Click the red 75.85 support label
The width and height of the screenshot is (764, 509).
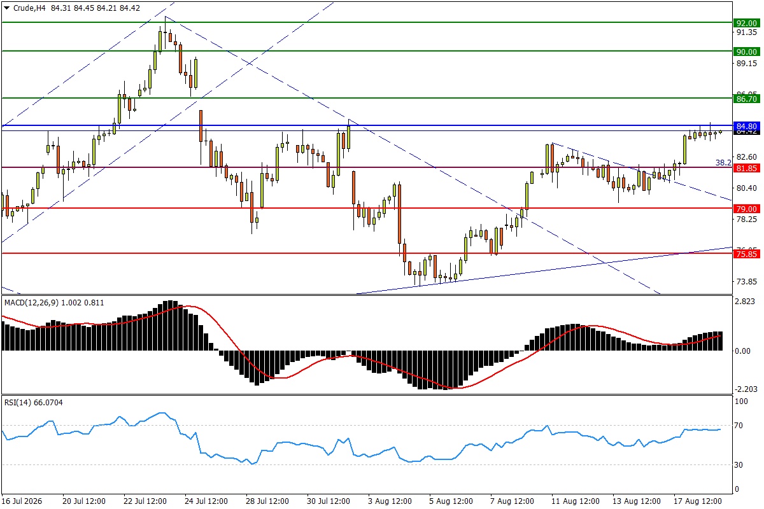pyautogui.click(x=746, y=254)
